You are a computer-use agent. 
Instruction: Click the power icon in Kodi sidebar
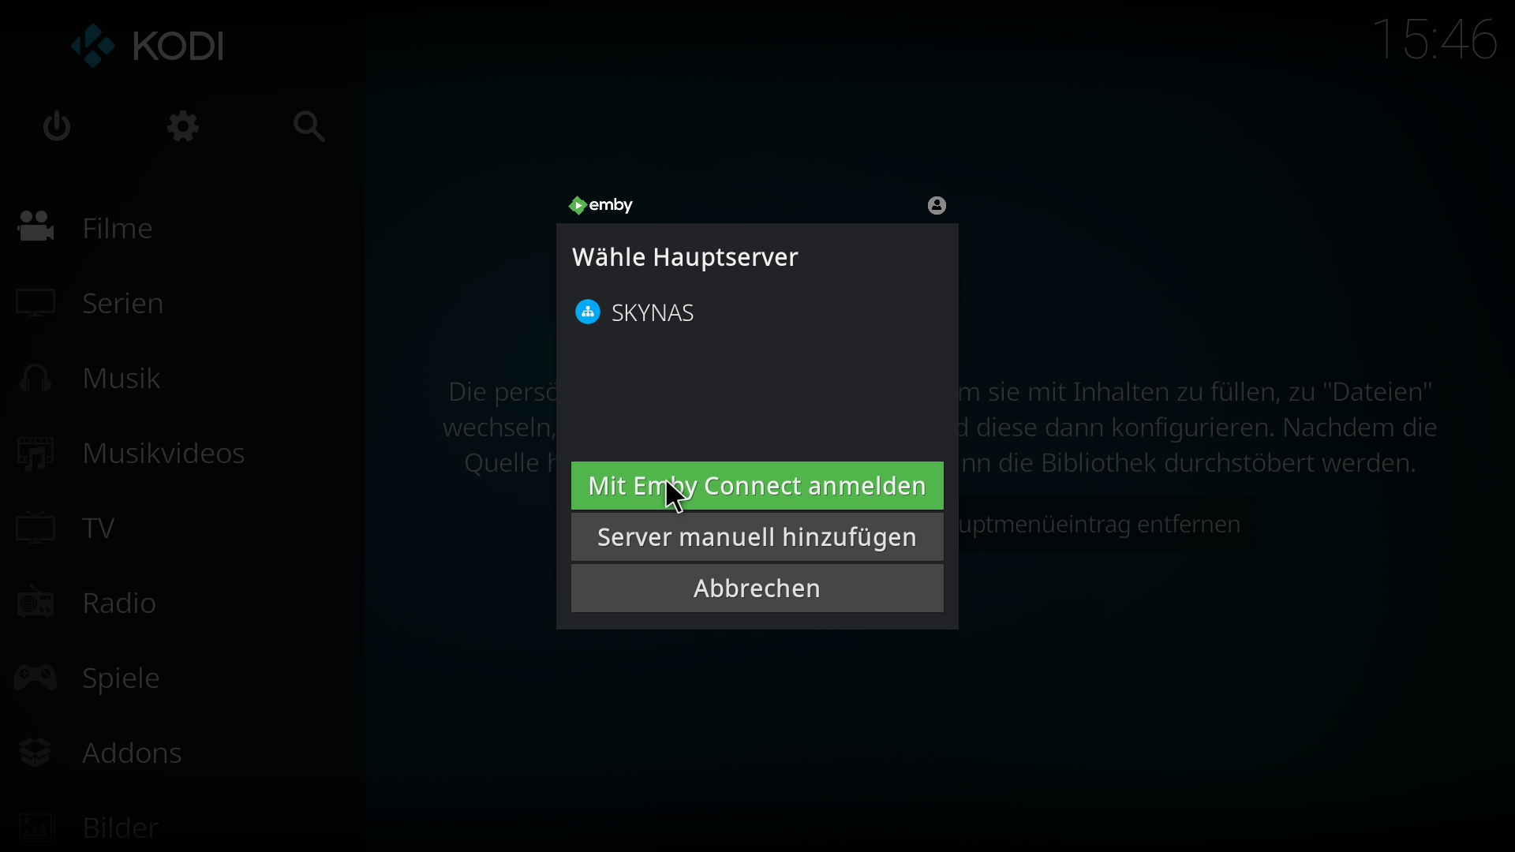pyautogui.click(x=57, y=126)
